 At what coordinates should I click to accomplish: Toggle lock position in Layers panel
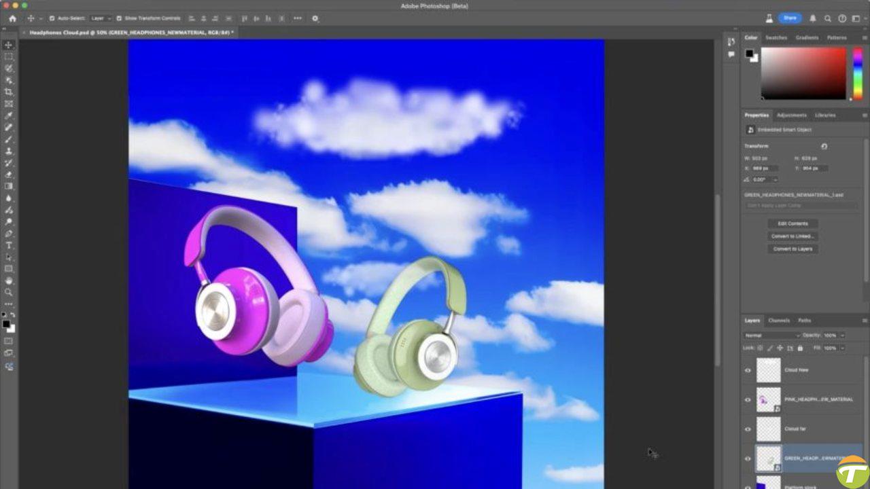pos(781,348)
